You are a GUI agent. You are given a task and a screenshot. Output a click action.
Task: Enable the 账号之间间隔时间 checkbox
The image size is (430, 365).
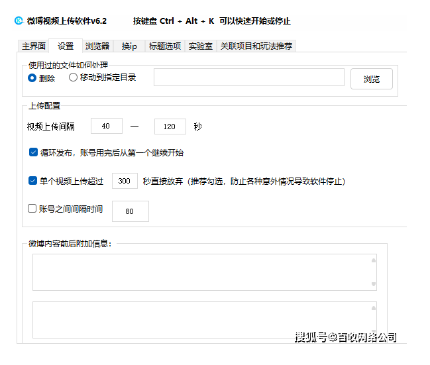32,209
